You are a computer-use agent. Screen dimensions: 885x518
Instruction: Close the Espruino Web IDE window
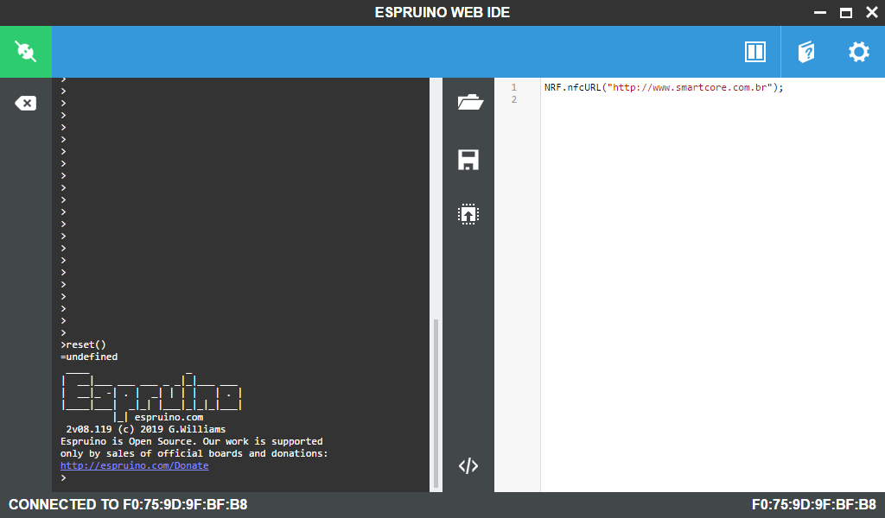(872, 12)
